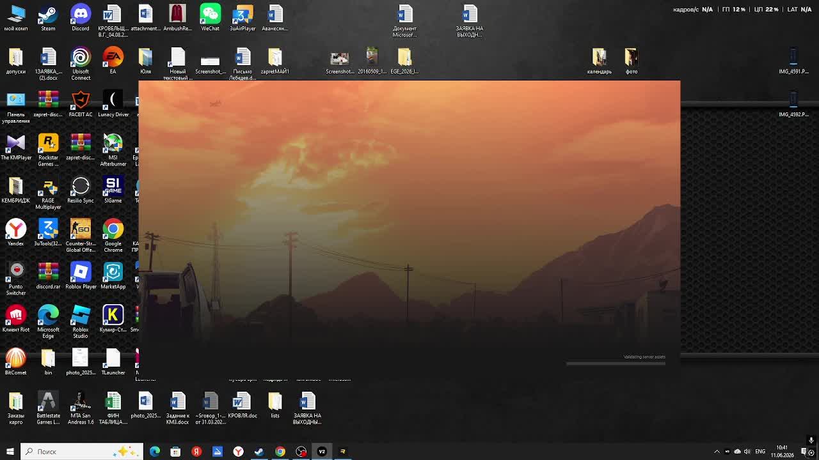Open the WeChat desktop icon
This screenshot has width=819, height=460.
210,17
